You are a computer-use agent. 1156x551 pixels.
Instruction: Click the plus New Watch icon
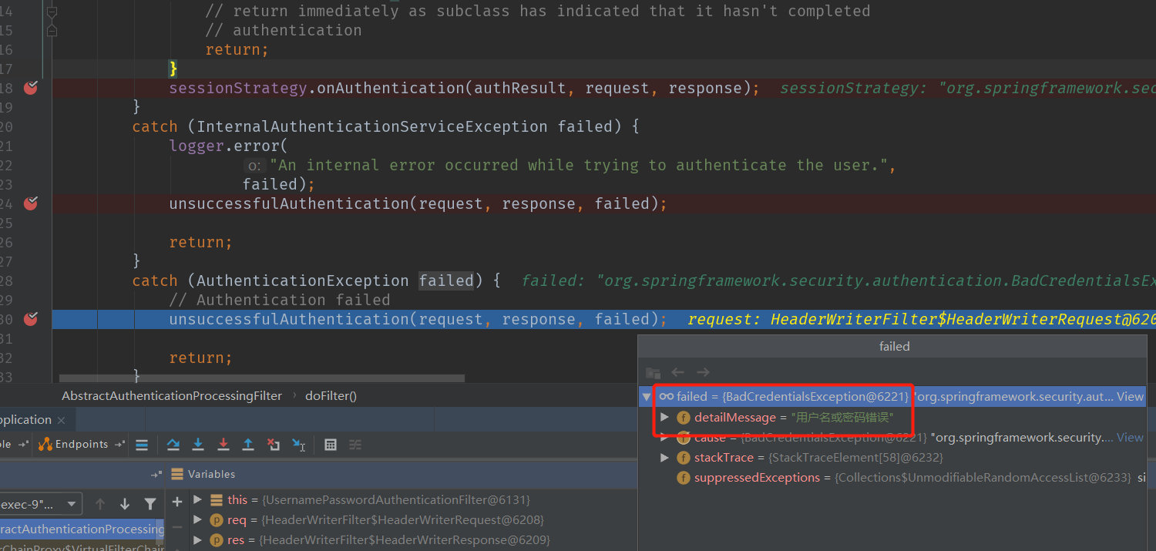point(177,502)
